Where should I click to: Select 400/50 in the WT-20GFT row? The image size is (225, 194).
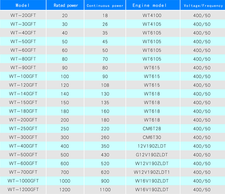202,15
